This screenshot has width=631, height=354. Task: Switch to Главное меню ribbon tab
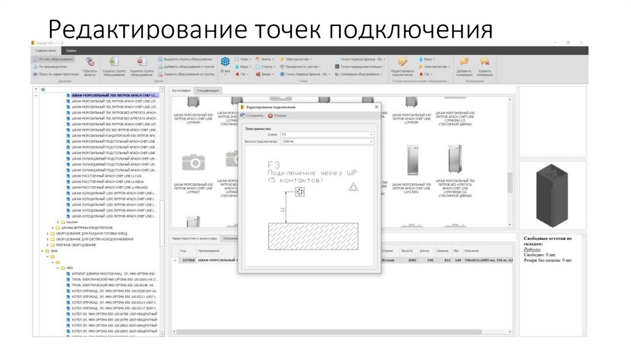coord(46,51)
